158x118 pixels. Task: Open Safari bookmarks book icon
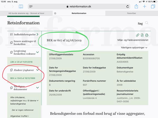coord(21,6)
